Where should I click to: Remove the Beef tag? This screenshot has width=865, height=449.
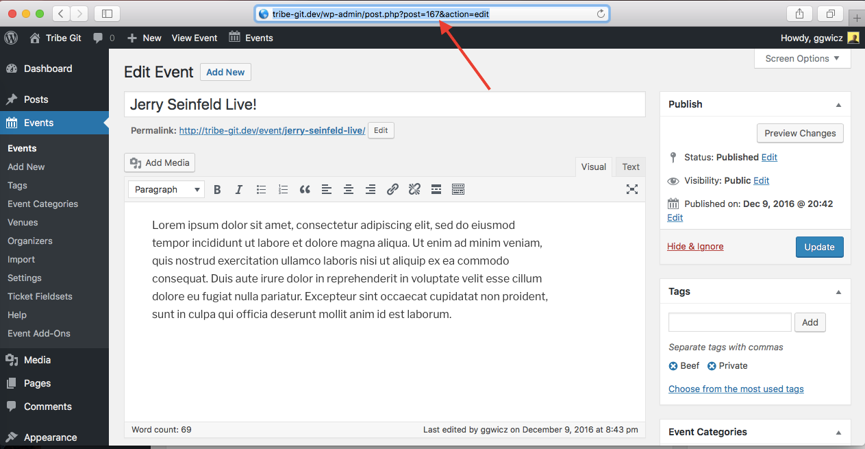[673, 366]
